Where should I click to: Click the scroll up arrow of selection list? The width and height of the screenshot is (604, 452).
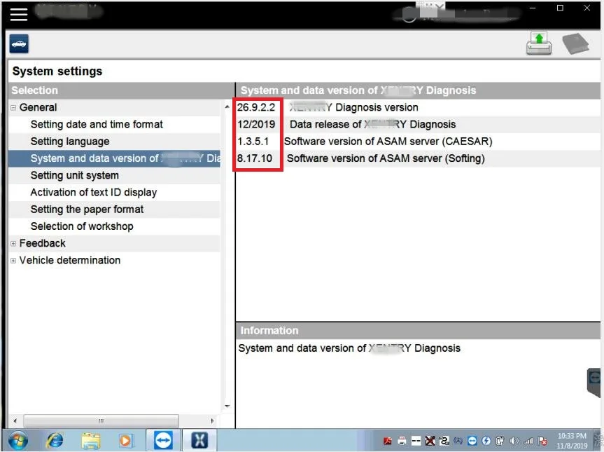click(x=227, y=107)
